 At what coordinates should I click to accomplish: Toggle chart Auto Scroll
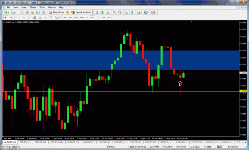127,12
